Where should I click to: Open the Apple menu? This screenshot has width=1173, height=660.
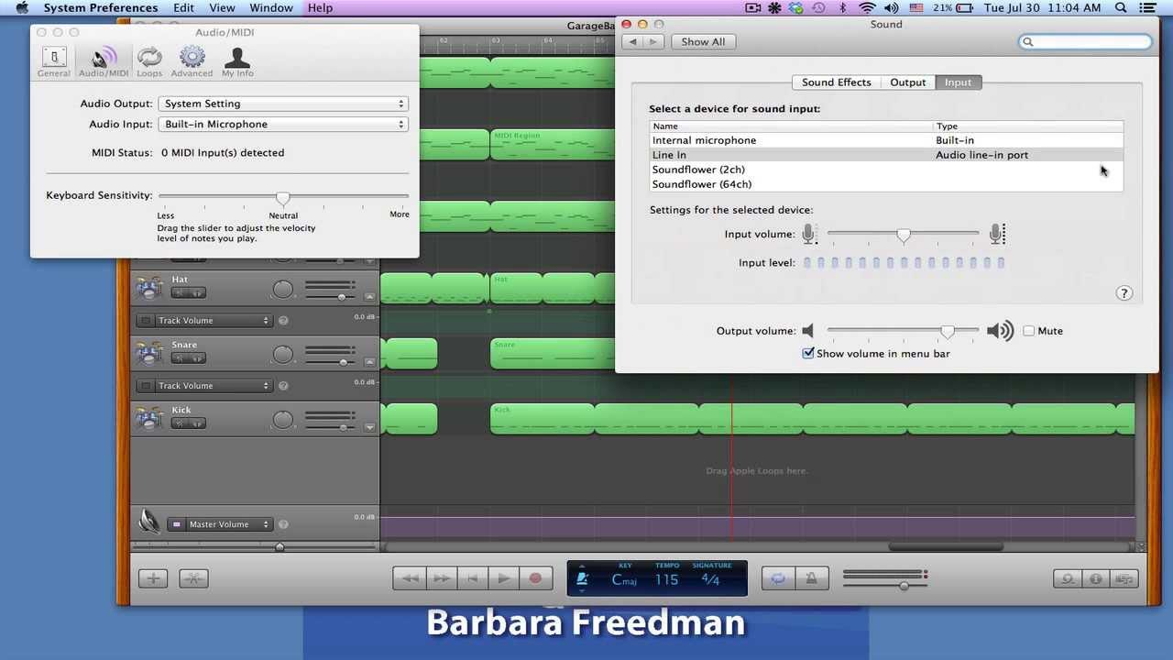point(22,7)
